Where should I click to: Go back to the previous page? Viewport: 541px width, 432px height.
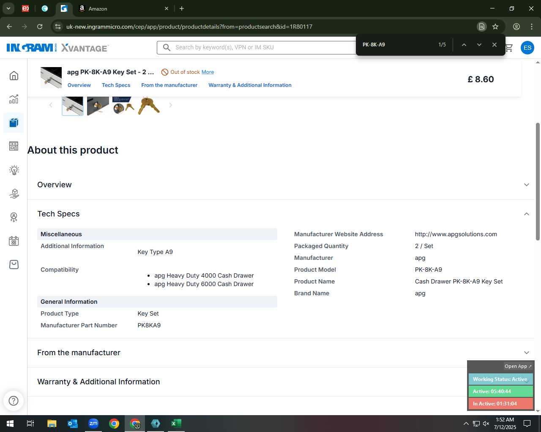(x=9, y=27)
